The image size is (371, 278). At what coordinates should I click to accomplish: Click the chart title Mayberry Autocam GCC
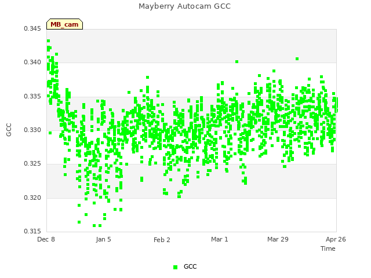(184, 6)
